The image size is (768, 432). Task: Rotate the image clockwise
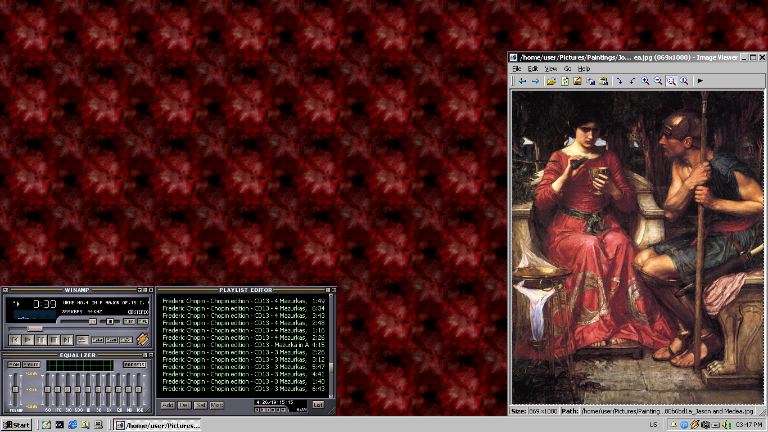(x=619, y=81)
